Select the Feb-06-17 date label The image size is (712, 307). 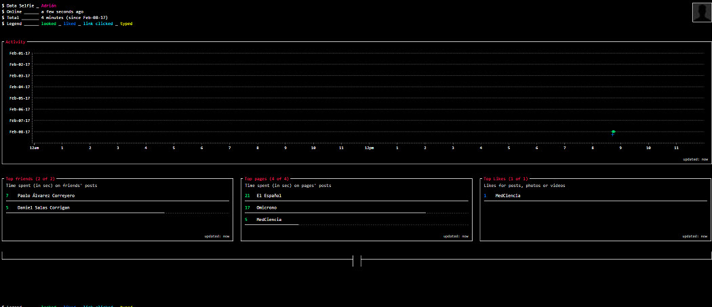point(20,109)
